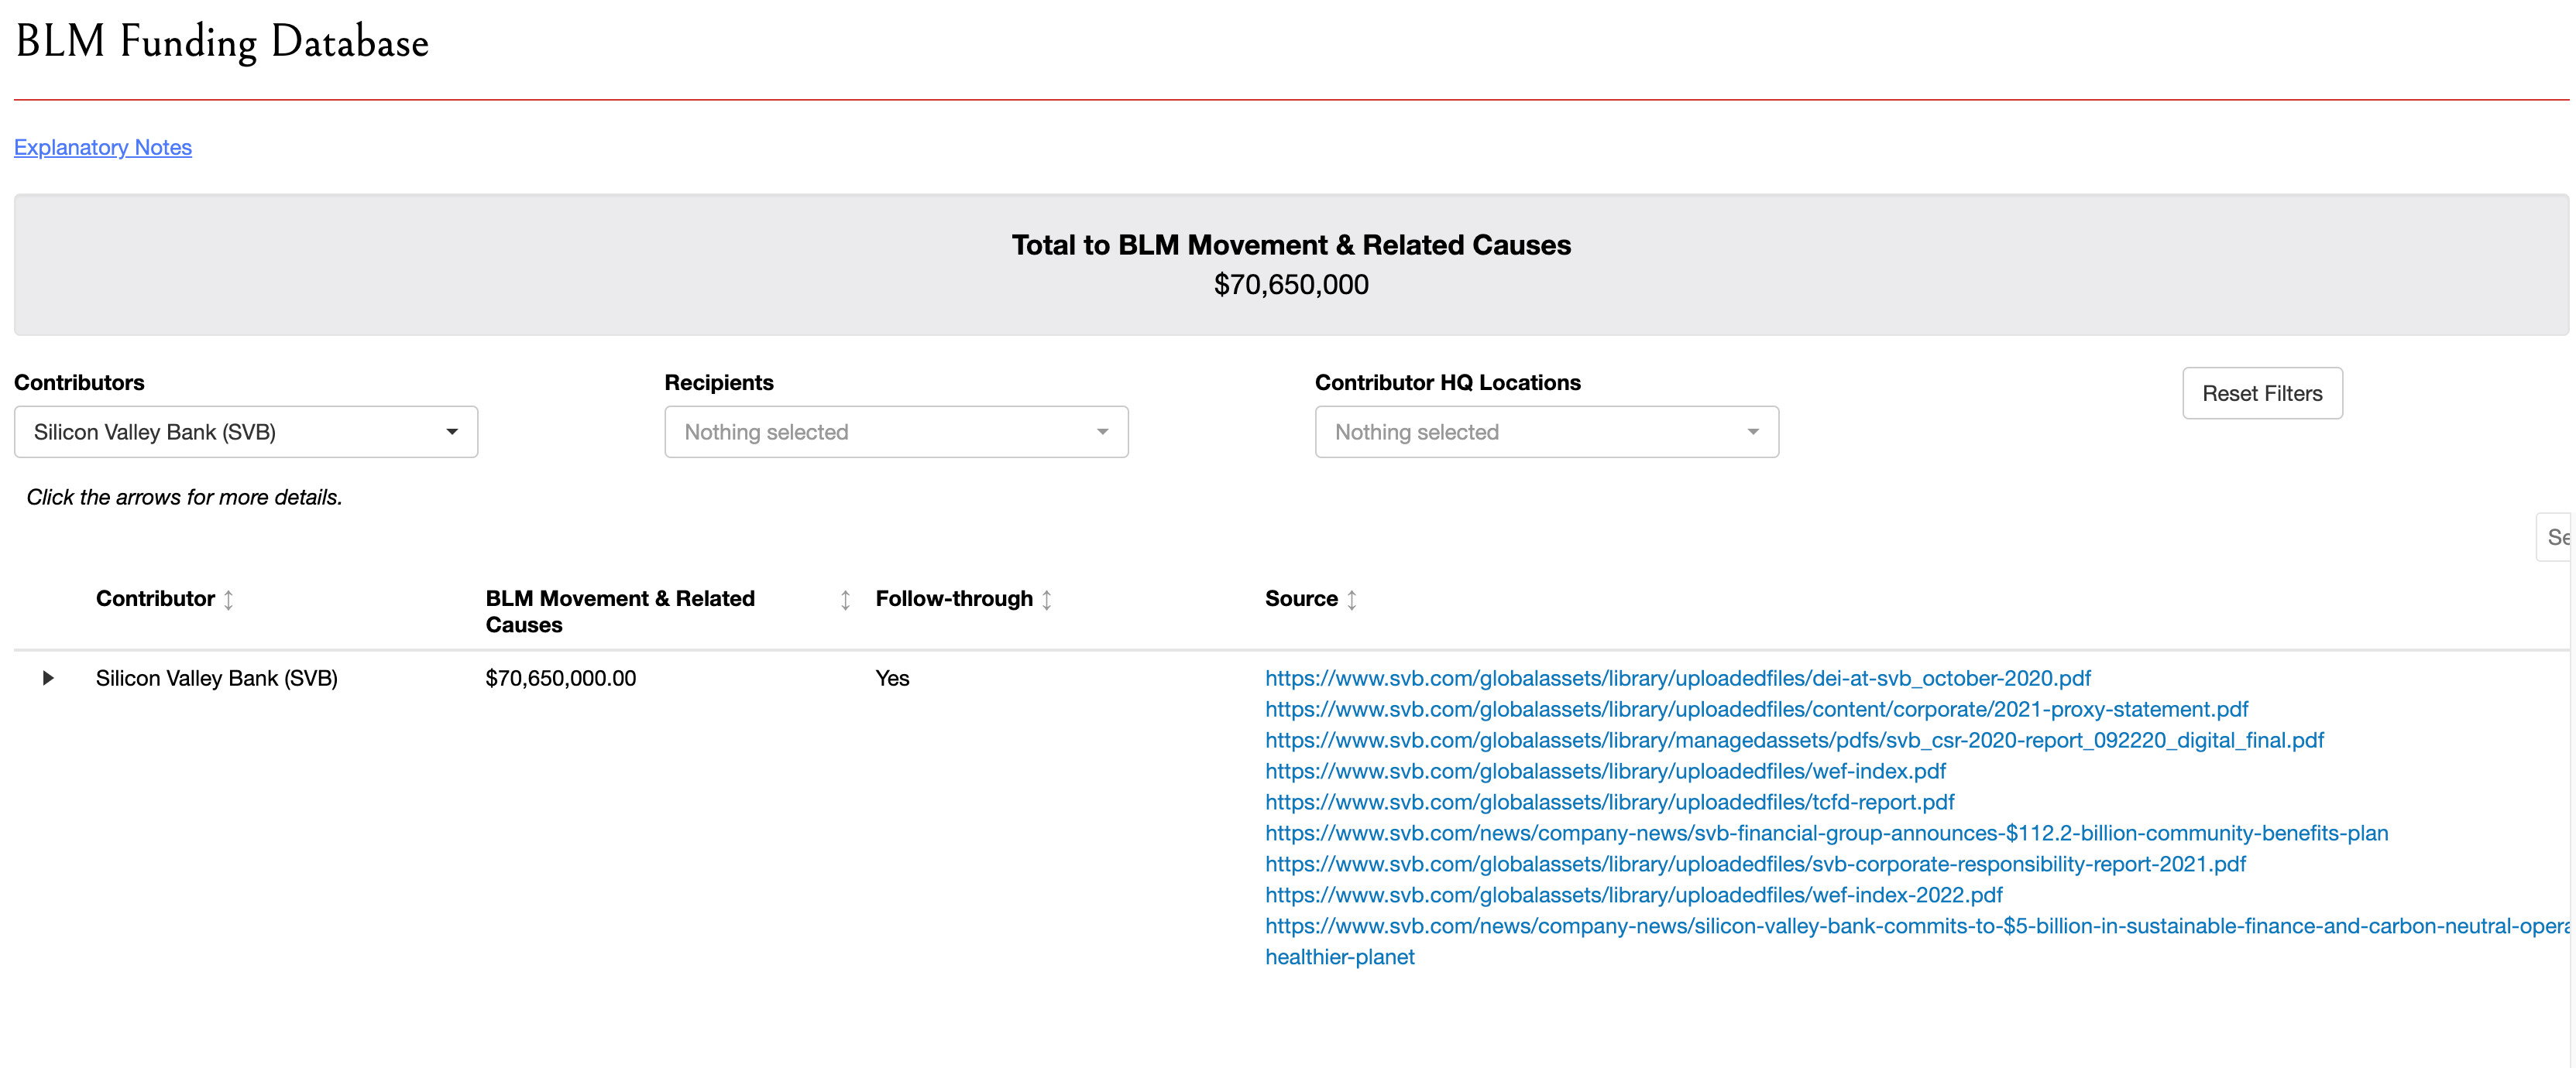Screen dimensions: 2576x1068
Task: Click the search field at table's right edge
Action: point(2554,538)
